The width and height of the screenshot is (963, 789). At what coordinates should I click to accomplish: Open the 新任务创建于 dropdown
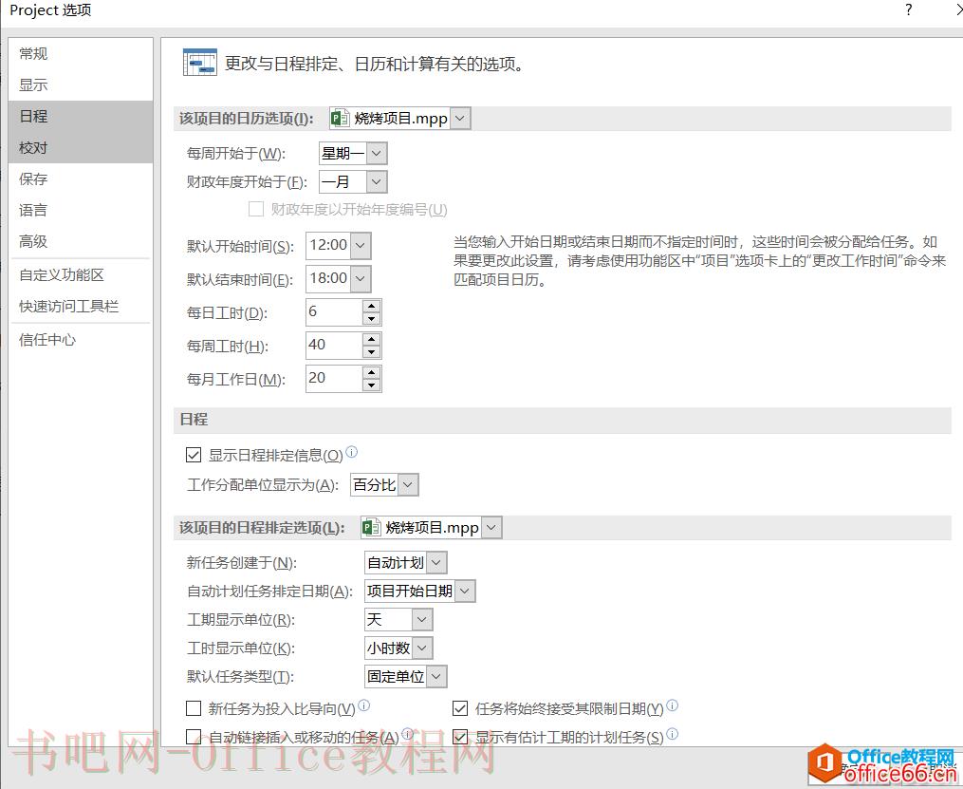point(436,562)
